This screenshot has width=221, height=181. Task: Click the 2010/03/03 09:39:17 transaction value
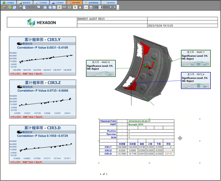pyautogui.click(x=139, y=121)
